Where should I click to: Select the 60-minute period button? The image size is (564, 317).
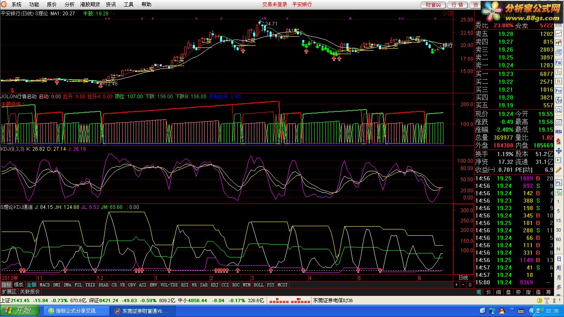[559, 239]
